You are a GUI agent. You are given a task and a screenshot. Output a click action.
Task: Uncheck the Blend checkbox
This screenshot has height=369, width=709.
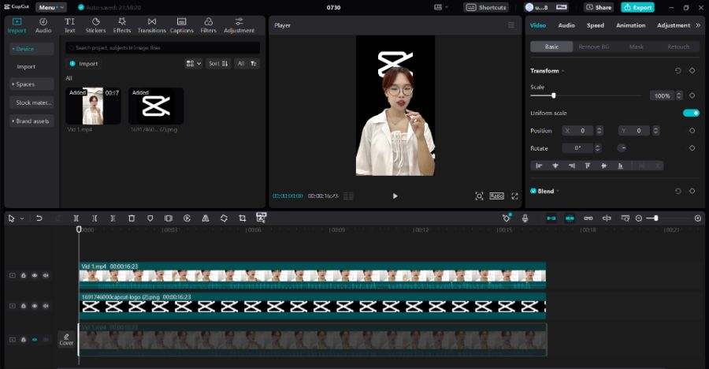pos(533,191)
